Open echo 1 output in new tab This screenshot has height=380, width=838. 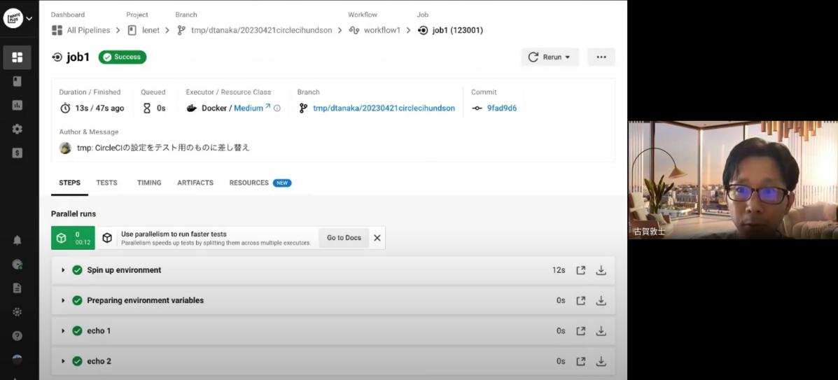(x=581, y=331)
